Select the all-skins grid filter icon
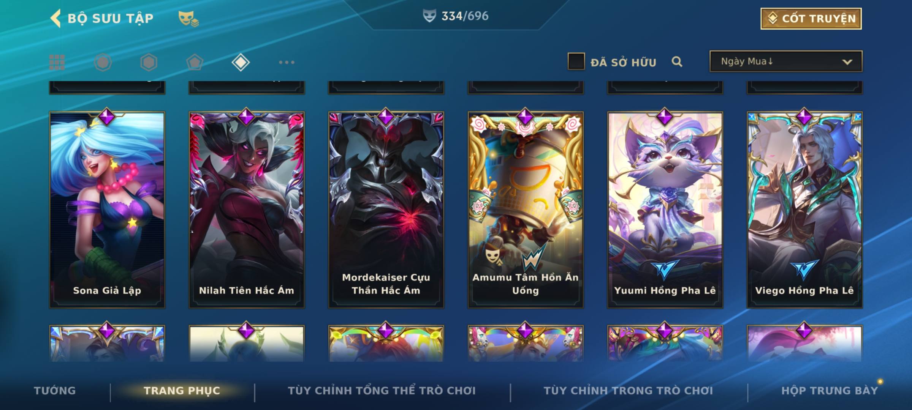Viewport: 912px width, 410px height. pyautogui.click(x=57, y=62)
